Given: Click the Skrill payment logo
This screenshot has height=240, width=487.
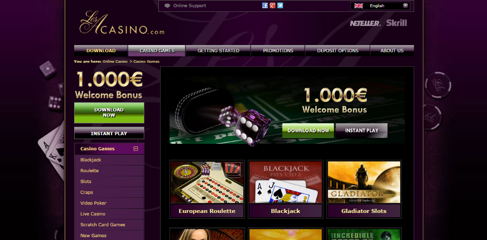Looking at the screenshot, I should pos(396,23).
